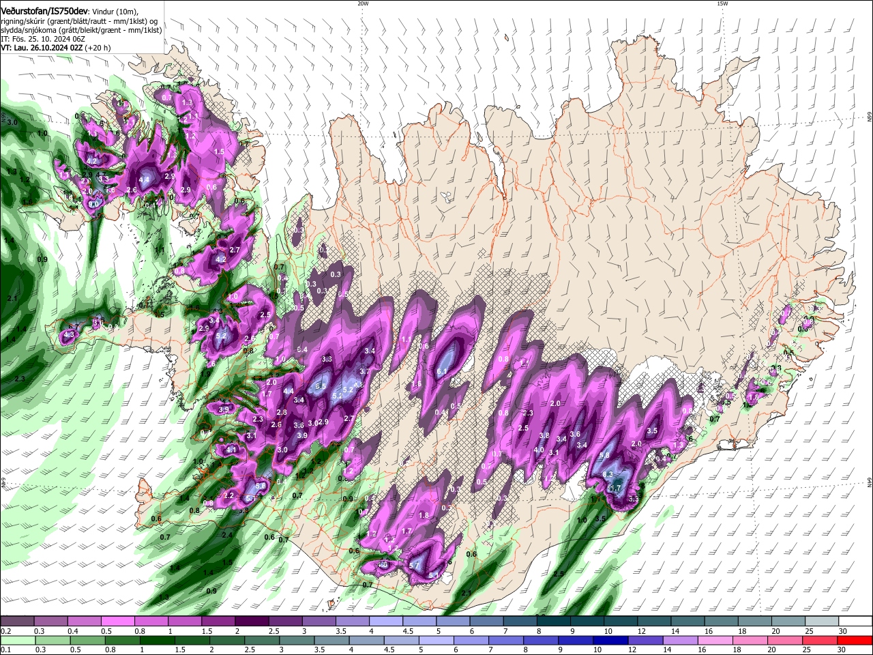Select the rain-scale swatch between 10 and 12
Screen dimensions: 873x655
[610, 640]
